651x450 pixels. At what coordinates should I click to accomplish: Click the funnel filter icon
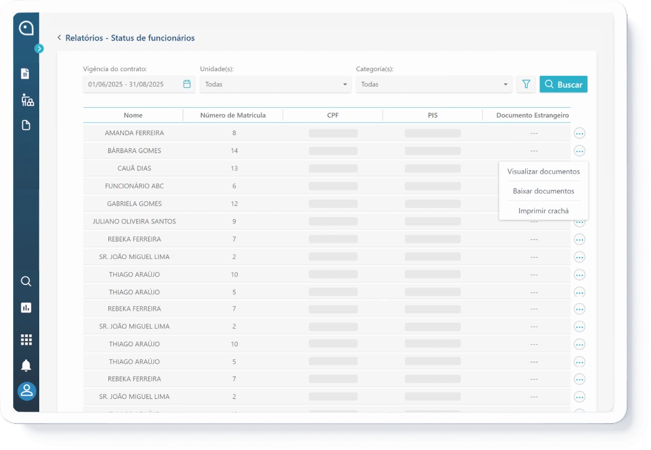[526, 84]
